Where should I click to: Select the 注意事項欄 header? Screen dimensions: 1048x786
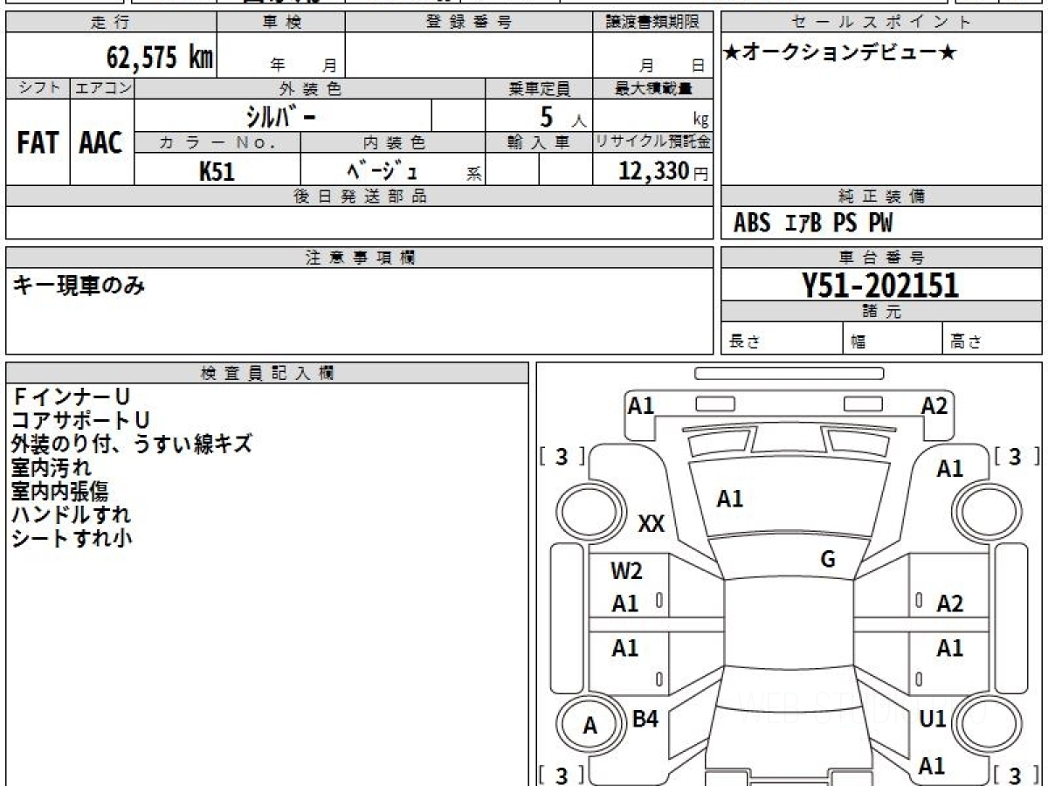tap(360, 258)
